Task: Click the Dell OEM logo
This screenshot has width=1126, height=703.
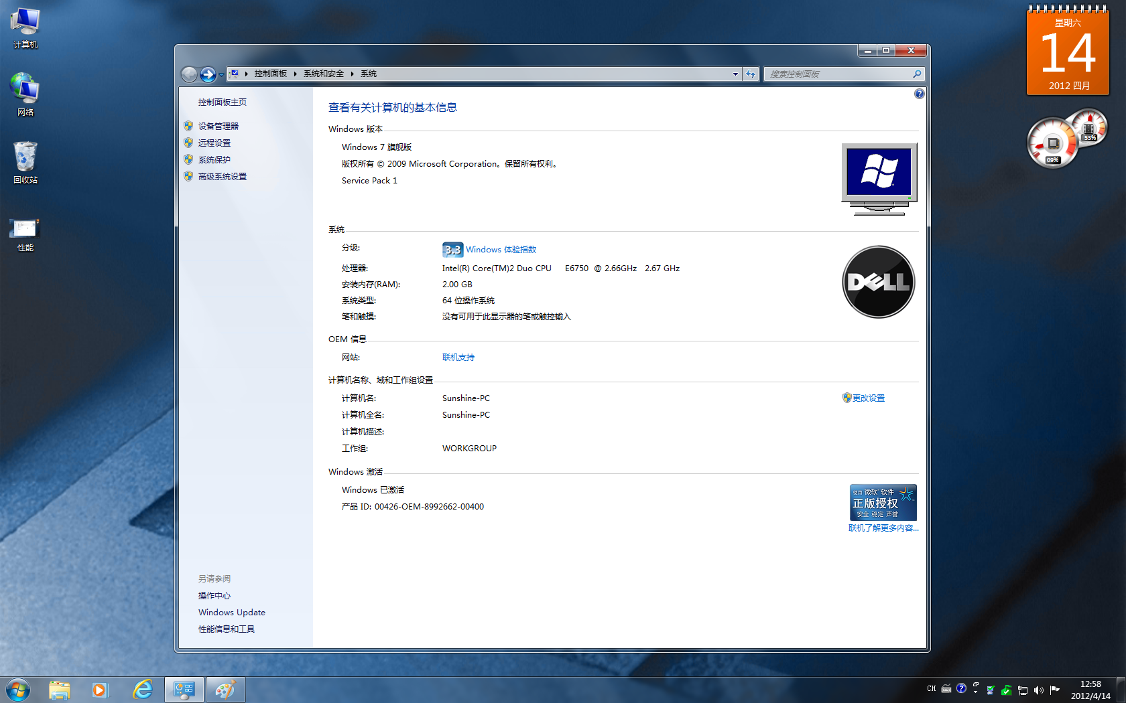Action: pos(878,282)
